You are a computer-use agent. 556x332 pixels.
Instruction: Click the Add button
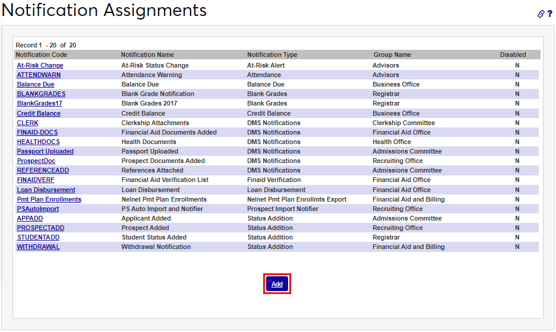[277, 284]
